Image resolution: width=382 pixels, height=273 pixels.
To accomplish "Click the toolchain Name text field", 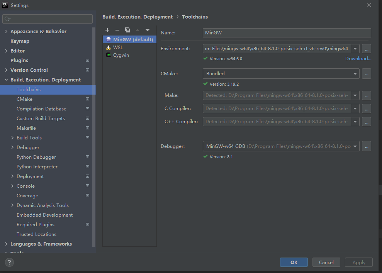I will [287, 33].
